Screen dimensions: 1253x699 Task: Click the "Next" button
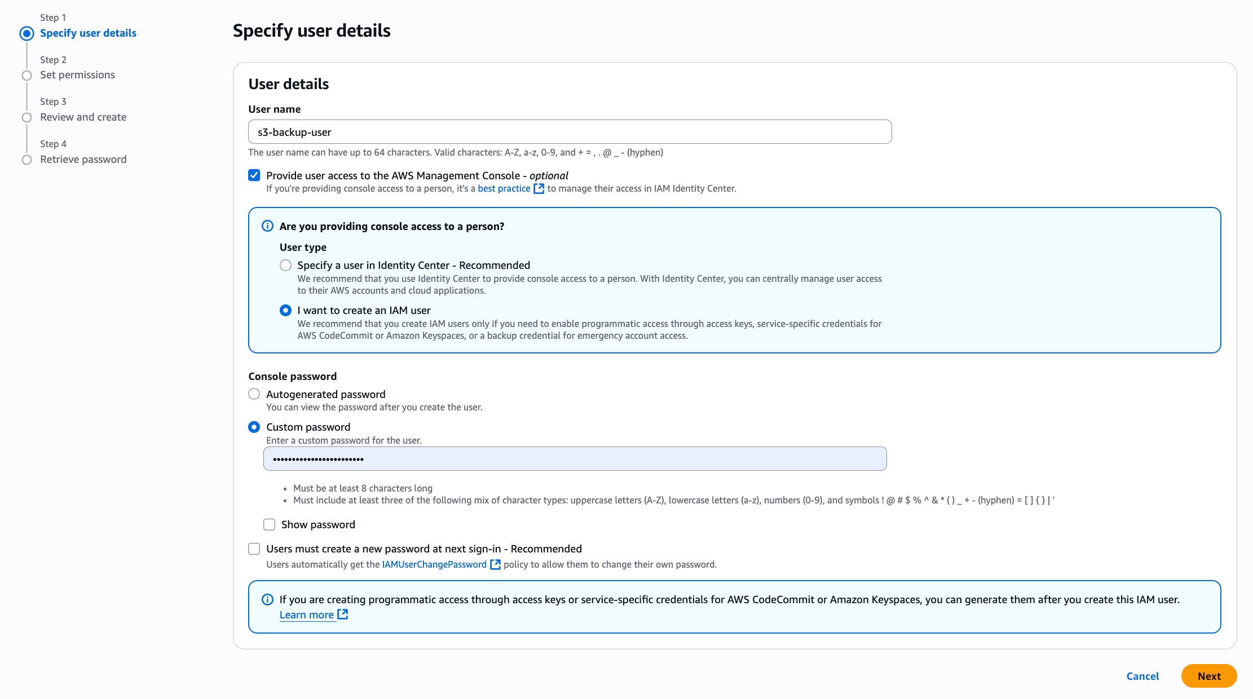pos(1208,676)
